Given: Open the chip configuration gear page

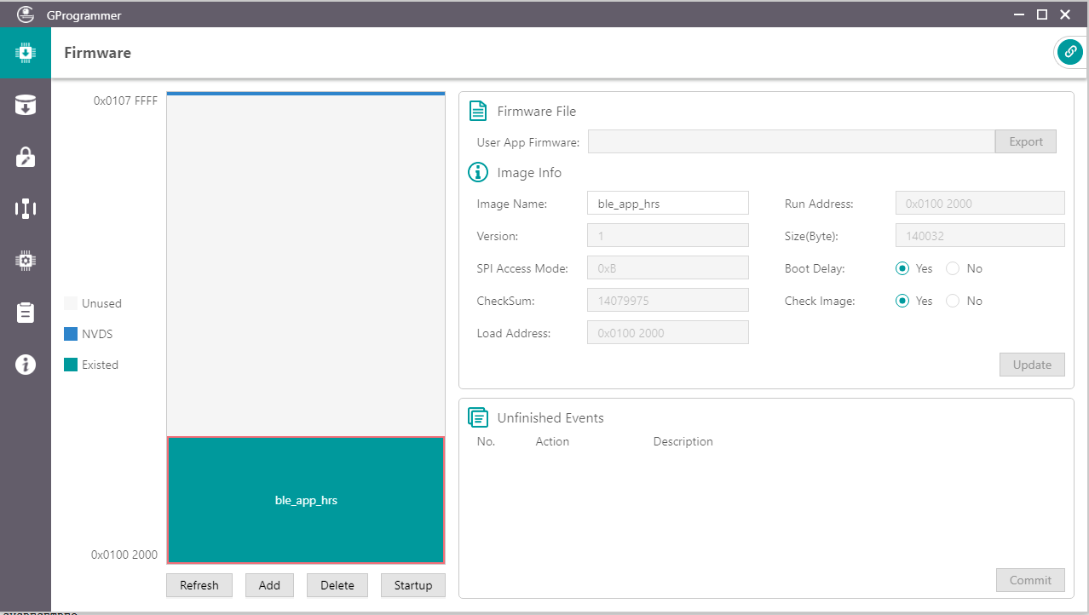Looking at the screenshot, I should [x=26, y=261].
